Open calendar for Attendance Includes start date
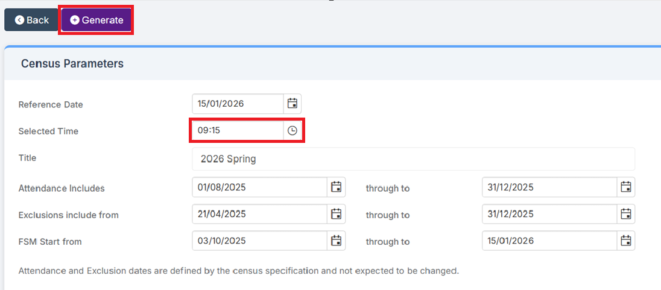661x290 pixels. point(337,187)
